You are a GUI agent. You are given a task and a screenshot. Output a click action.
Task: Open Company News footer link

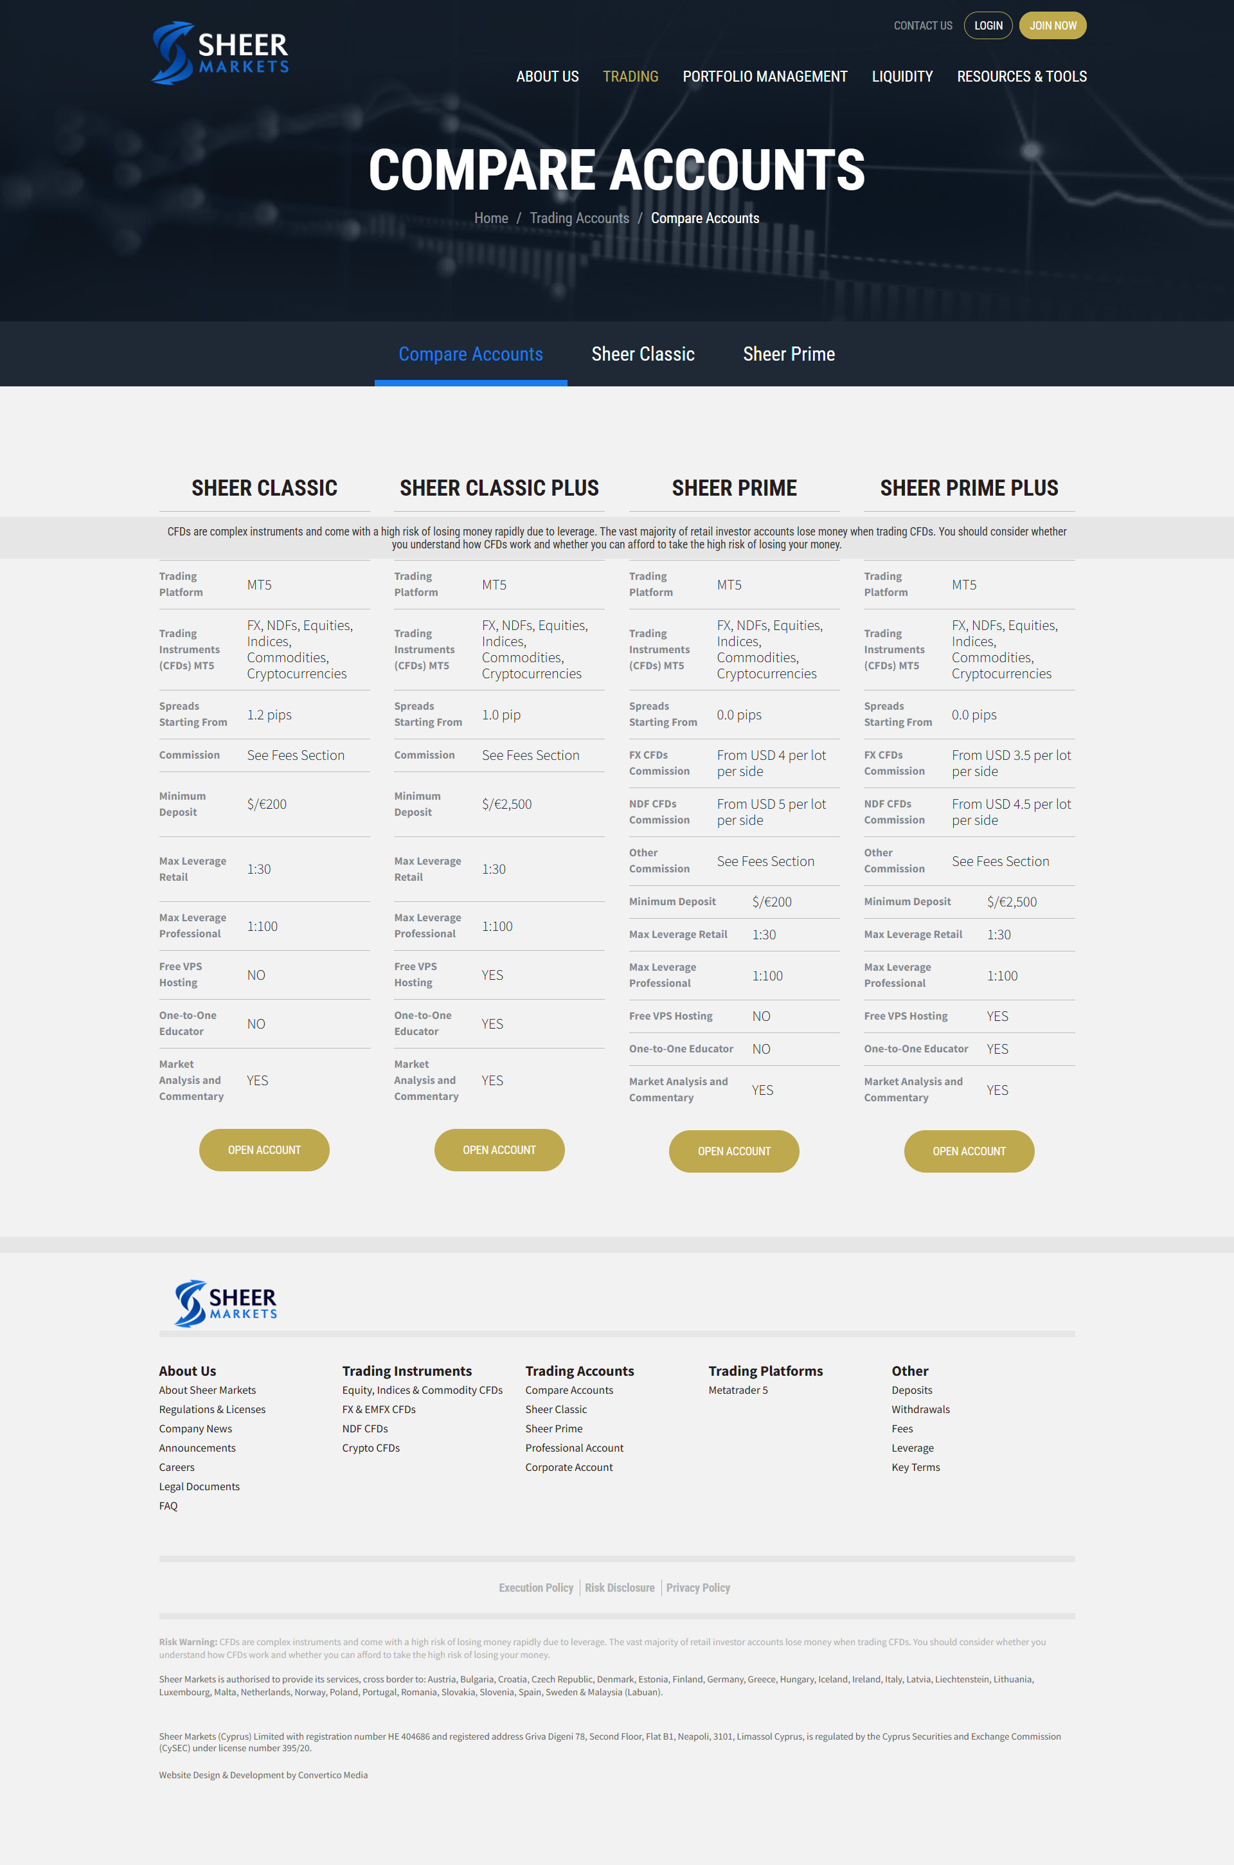pos(195,1429)
